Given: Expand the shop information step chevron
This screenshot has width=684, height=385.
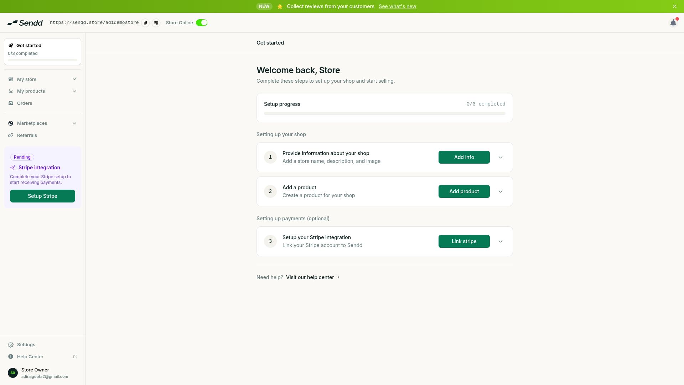Looking at the screenshot, I should pyautogui.click(x=501, y=157).
